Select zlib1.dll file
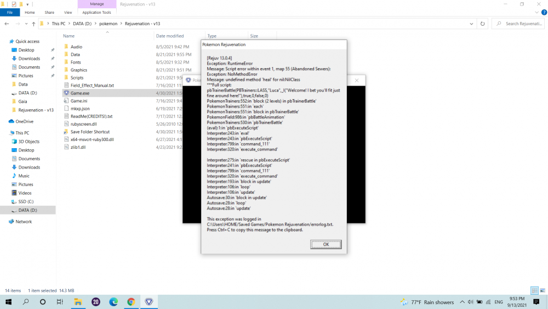This screenshot has height=309, width=548. point(78,147)
